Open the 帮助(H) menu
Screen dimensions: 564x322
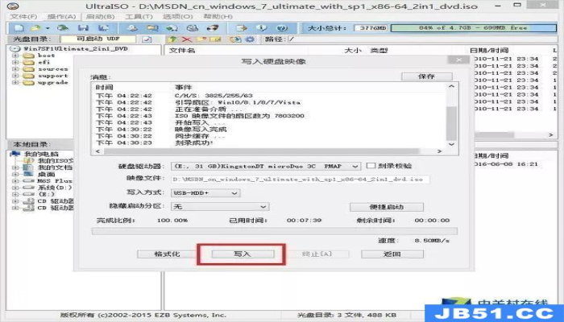218,17
